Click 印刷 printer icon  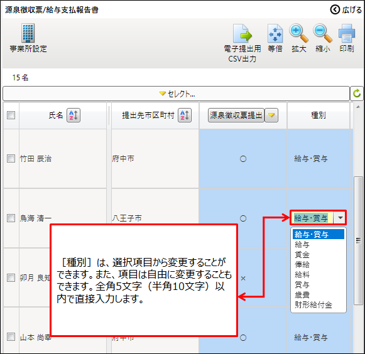tap(347, 34)
